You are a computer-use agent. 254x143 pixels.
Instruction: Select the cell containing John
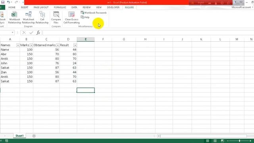click(10, 63)
